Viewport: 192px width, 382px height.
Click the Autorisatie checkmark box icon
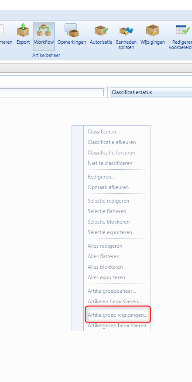pos(101,31)
